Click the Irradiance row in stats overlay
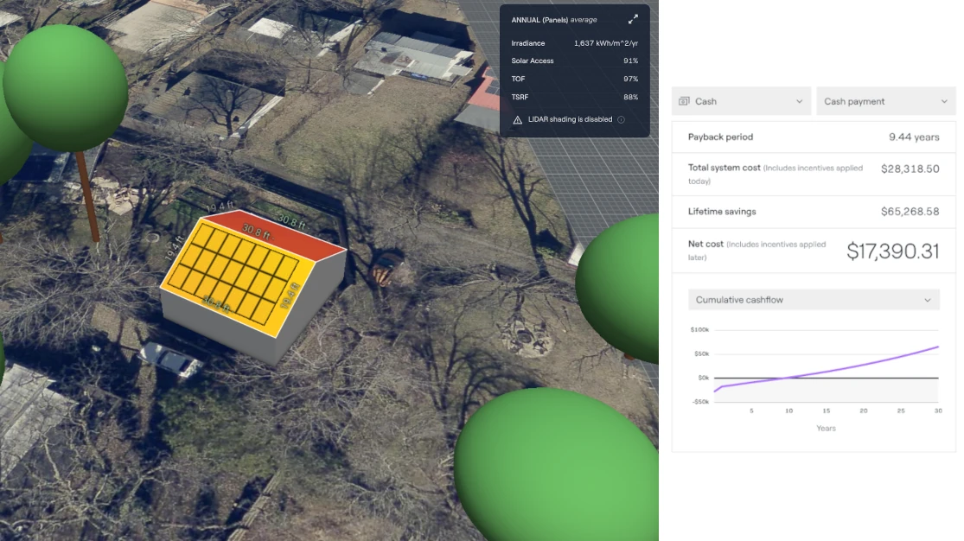Viewport: 964px width, 541px height. [574, 43]
